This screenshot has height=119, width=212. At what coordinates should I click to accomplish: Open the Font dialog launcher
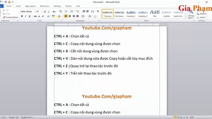point(62,20)
